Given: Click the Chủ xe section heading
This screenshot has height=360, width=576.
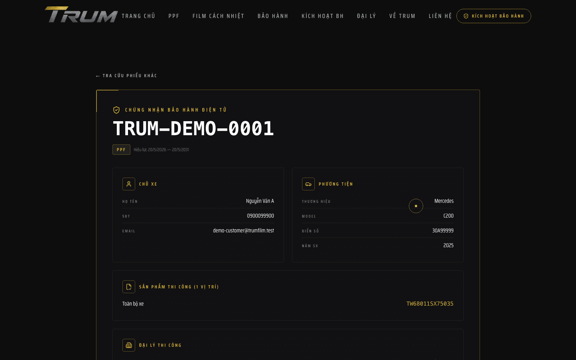Looking at the screenshot, I should tap(148, 184).
